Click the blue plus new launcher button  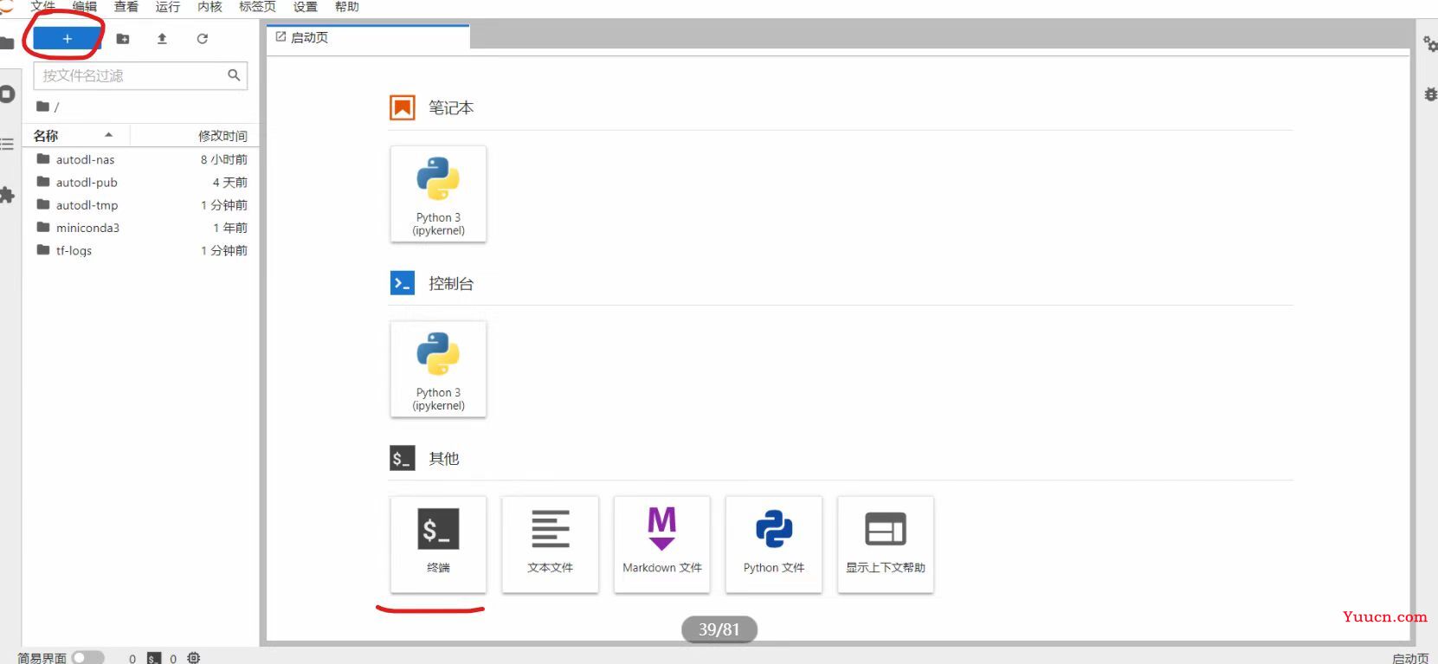point(67,38)
